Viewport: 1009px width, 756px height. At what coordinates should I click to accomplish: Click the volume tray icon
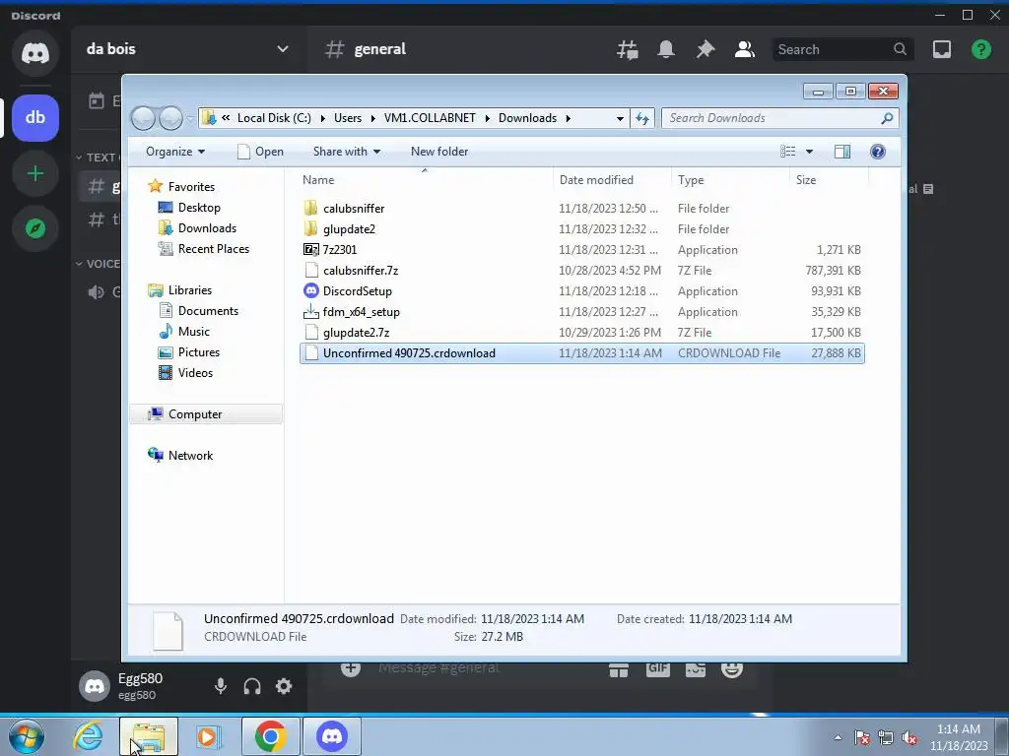[x=909, y=737]
